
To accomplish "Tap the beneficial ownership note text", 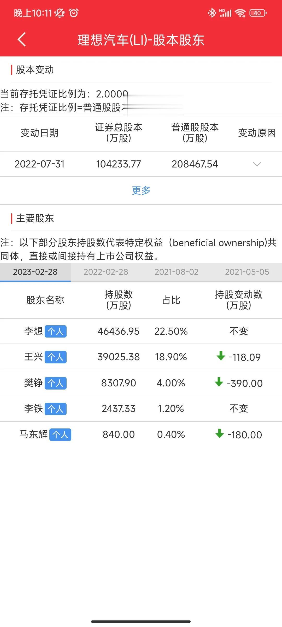I will click(x=138, y=249).
